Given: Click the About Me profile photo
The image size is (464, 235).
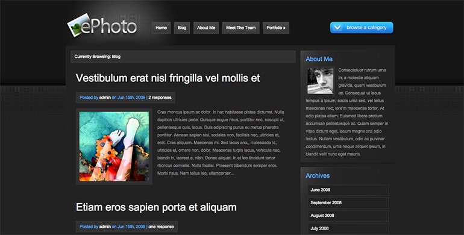Looking at the screenshot, I should point(320,81).
